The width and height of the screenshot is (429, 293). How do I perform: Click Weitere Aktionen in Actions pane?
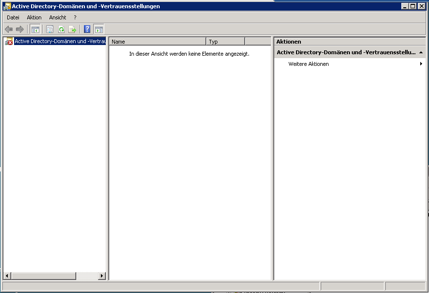click(x=308, y=64)
